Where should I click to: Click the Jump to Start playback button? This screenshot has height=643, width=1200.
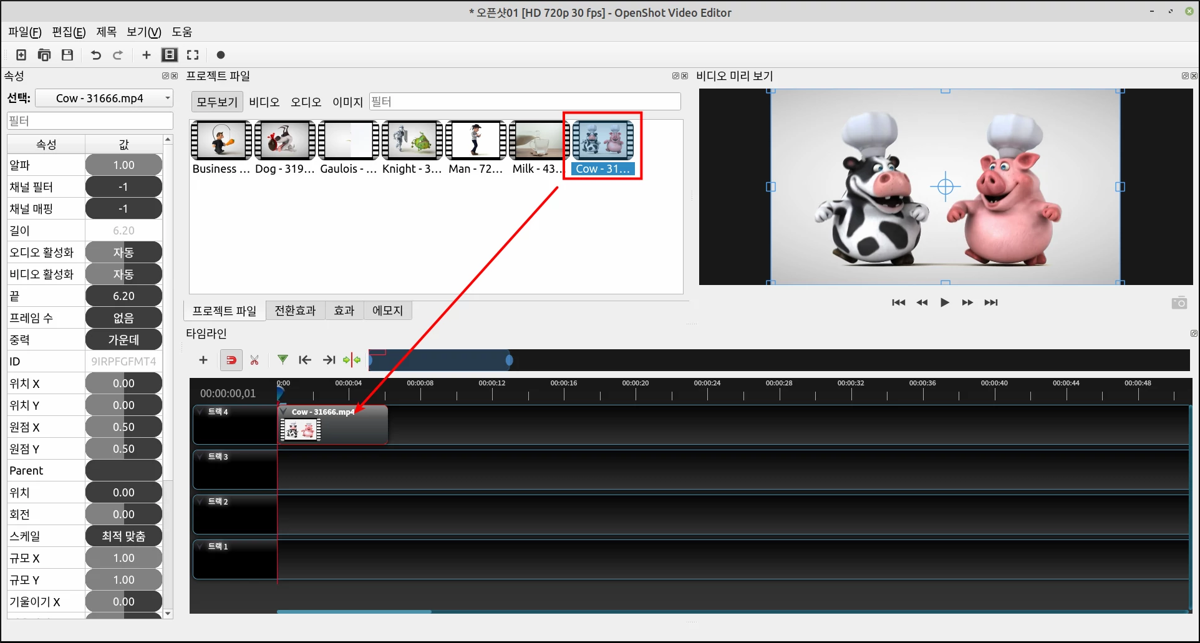(898, 302)
